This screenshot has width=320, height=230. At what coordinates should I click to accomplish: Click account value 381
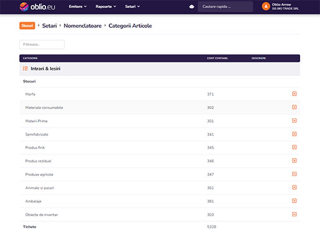click(x=210, y=201)
